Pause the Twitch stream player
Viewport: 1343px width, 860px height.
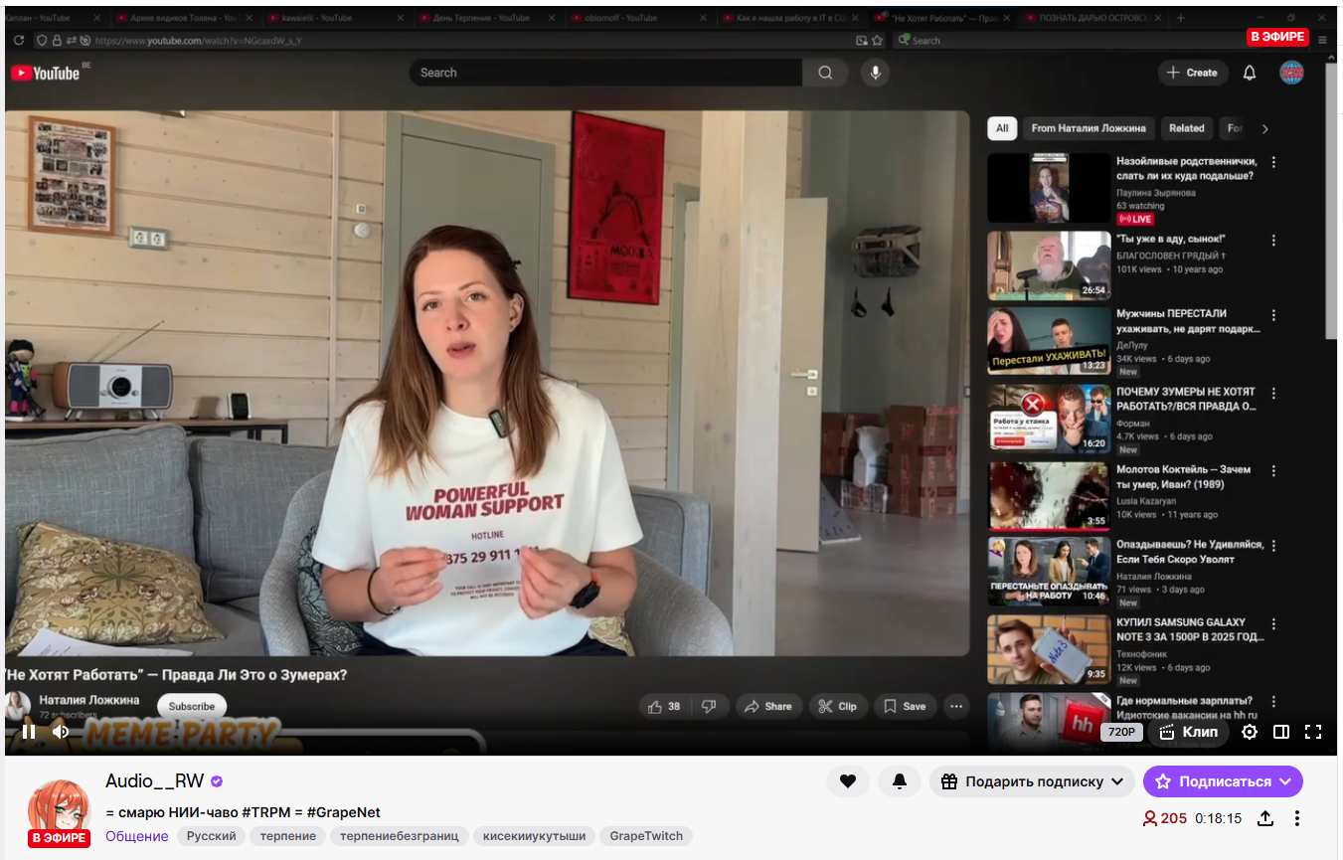[29, 732]
